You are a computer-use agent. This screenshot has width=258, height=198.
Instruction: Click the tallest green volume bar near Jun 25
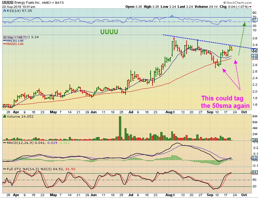(x=120, y=128)
